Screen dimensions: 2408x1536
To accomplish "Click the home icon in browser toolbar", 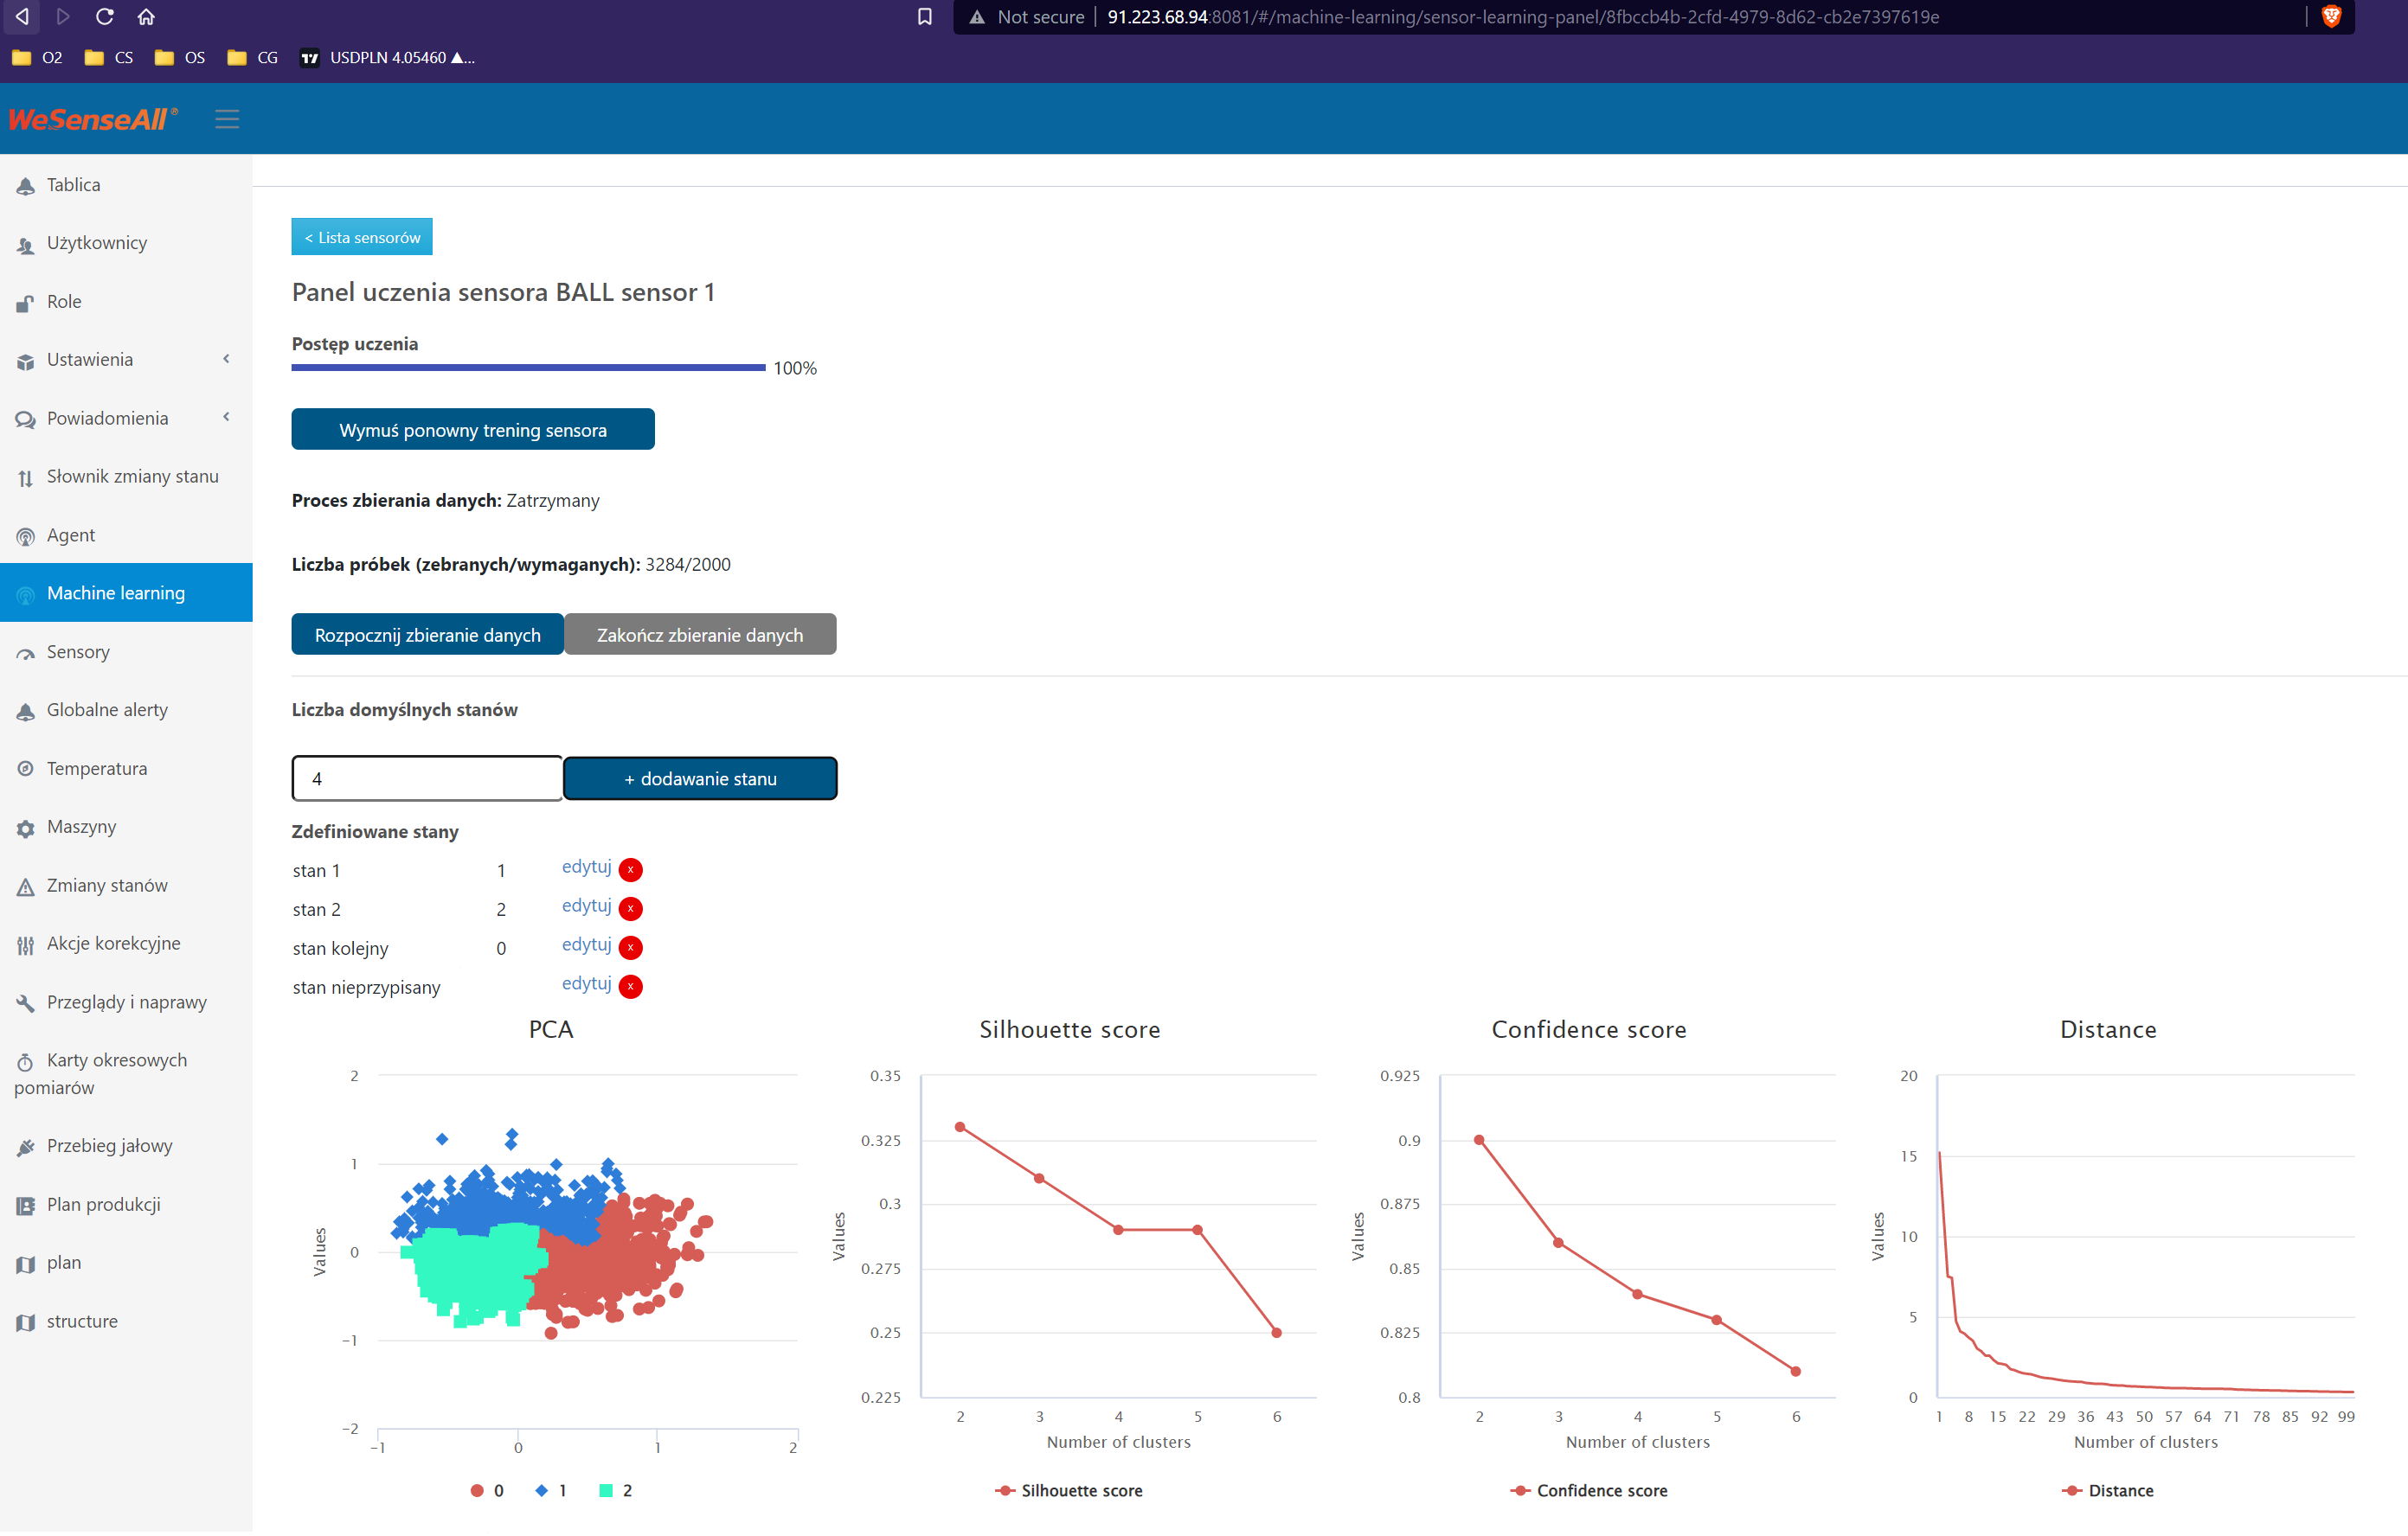I will (x=146, y=17).
